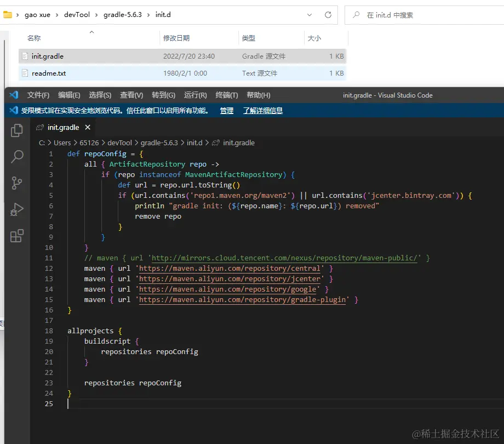Click the gradle icon on init.gradle editor tab
This screenshot has height=444, width=504.
click(40, 128)
